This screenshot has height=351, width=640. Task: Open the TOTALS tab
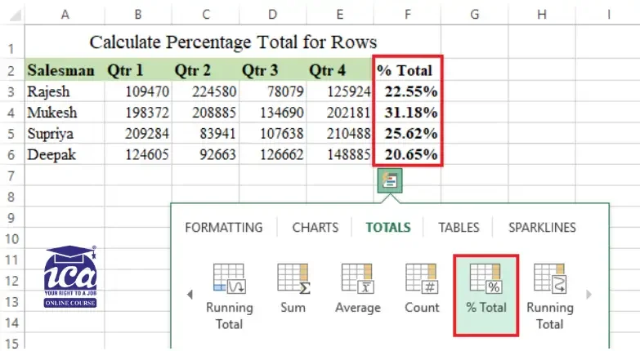(387, 228)
